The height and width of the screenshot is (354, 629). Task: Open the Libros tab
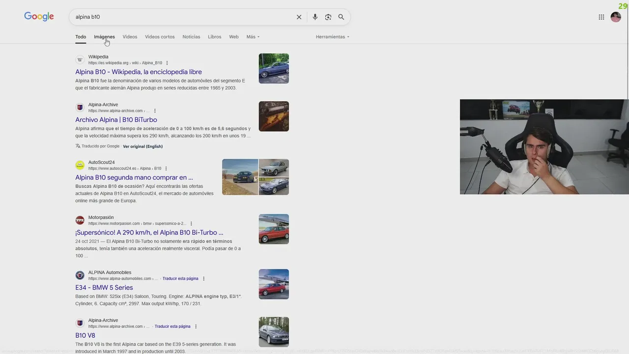click(x=214, y=37)
